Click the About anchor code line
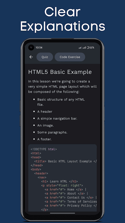Image resolution: width=125 pixels, height=223 pixels. [66, 193]
